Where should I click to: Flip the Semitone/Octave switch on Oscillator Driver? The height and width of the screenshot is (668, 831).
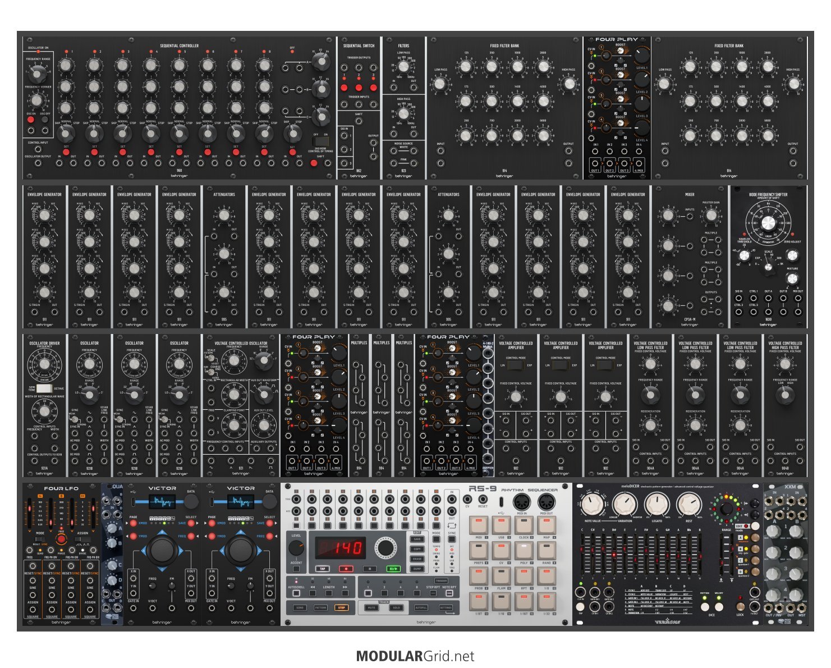(44, 388)
